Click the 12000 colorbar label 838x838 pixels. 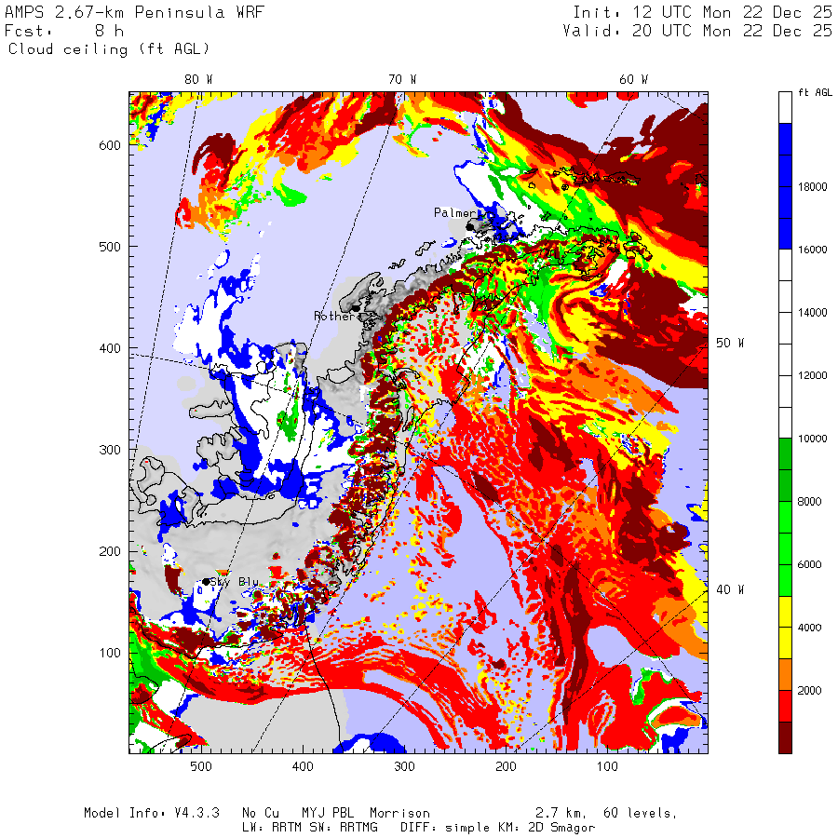point(812,376)
